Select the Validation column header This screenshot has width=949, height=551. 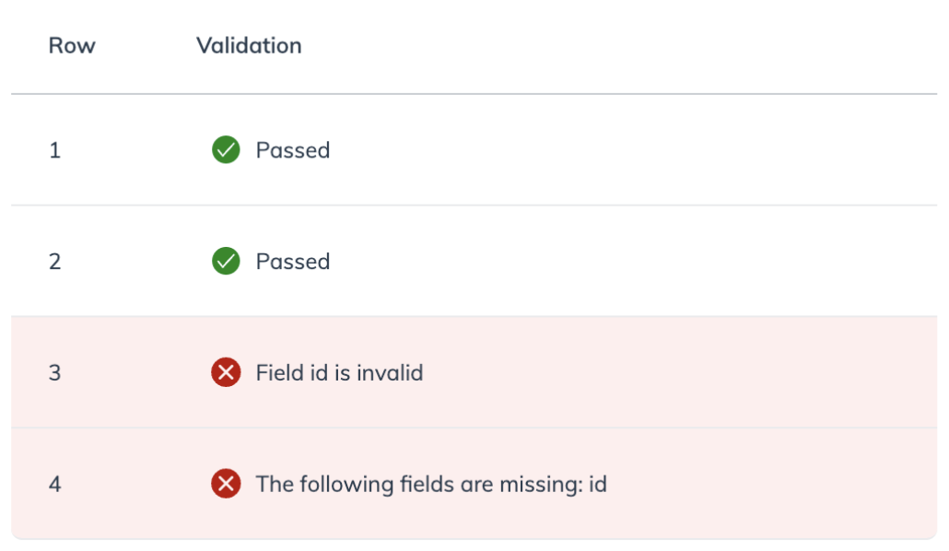click(249, 45)
